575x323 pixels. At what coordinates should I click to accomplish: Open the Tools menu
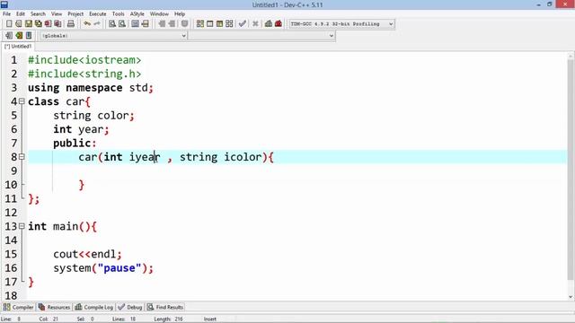pos(118,14)
